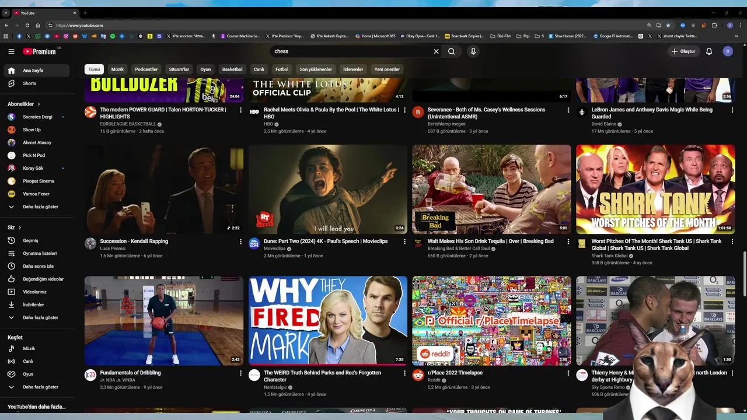Select the Yeni öneriler chip
Screen dimensions: 747x420
point(387,69)
